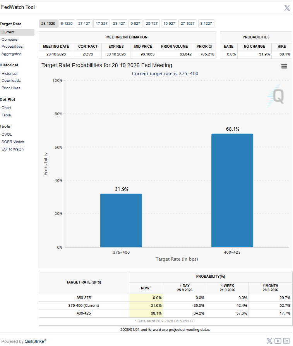Open the Compare view in sidebar
This screenshot has height=346, width=293.
pyautogui.click(x=9, y=40)
